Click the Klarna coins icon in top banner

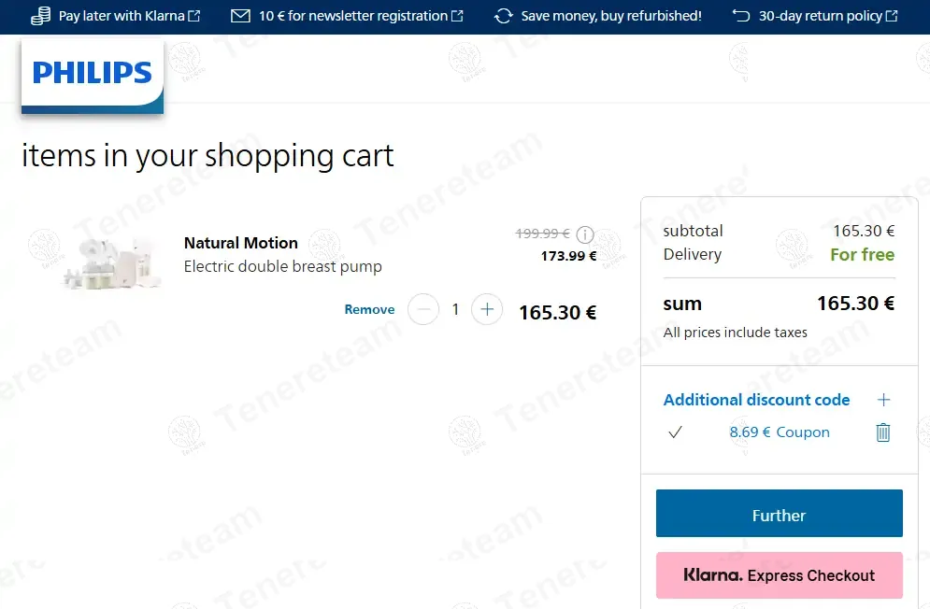(x=40, y=16)
